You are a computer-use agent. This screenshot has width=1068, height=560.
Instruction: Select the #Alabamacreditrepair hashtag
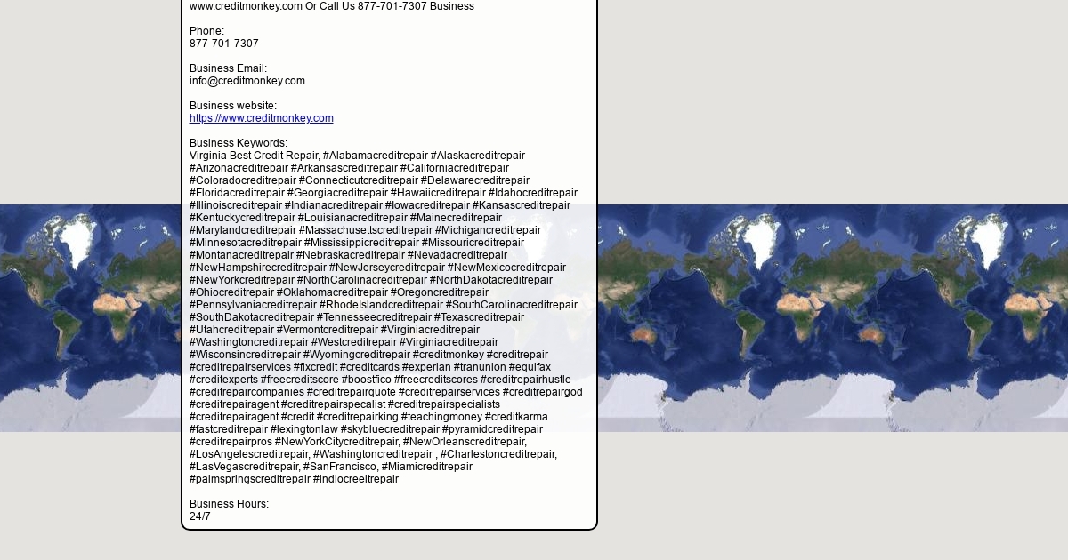pyautogui.click(x=375, y=156)
